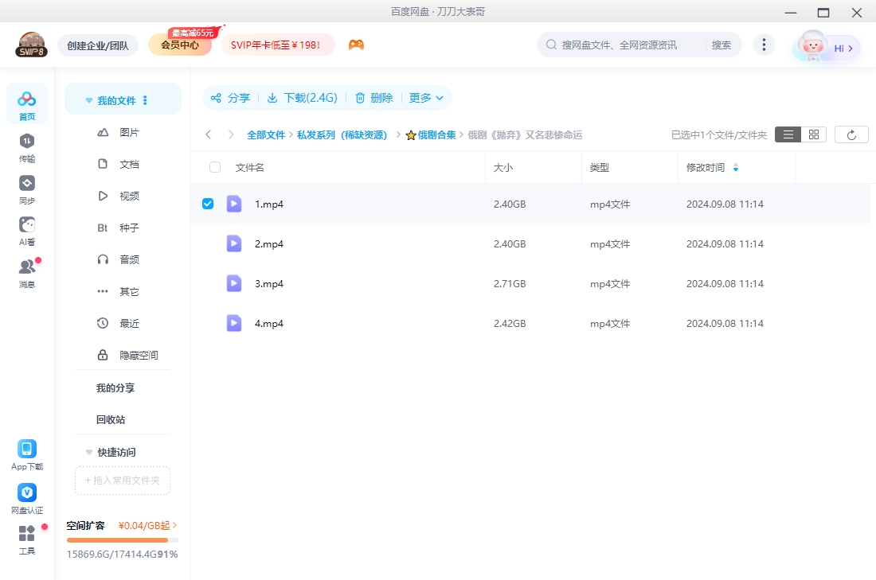Check the checkbox for 3.mp4
The height and width of the screenshot is (580, 876).
[208, 283]
